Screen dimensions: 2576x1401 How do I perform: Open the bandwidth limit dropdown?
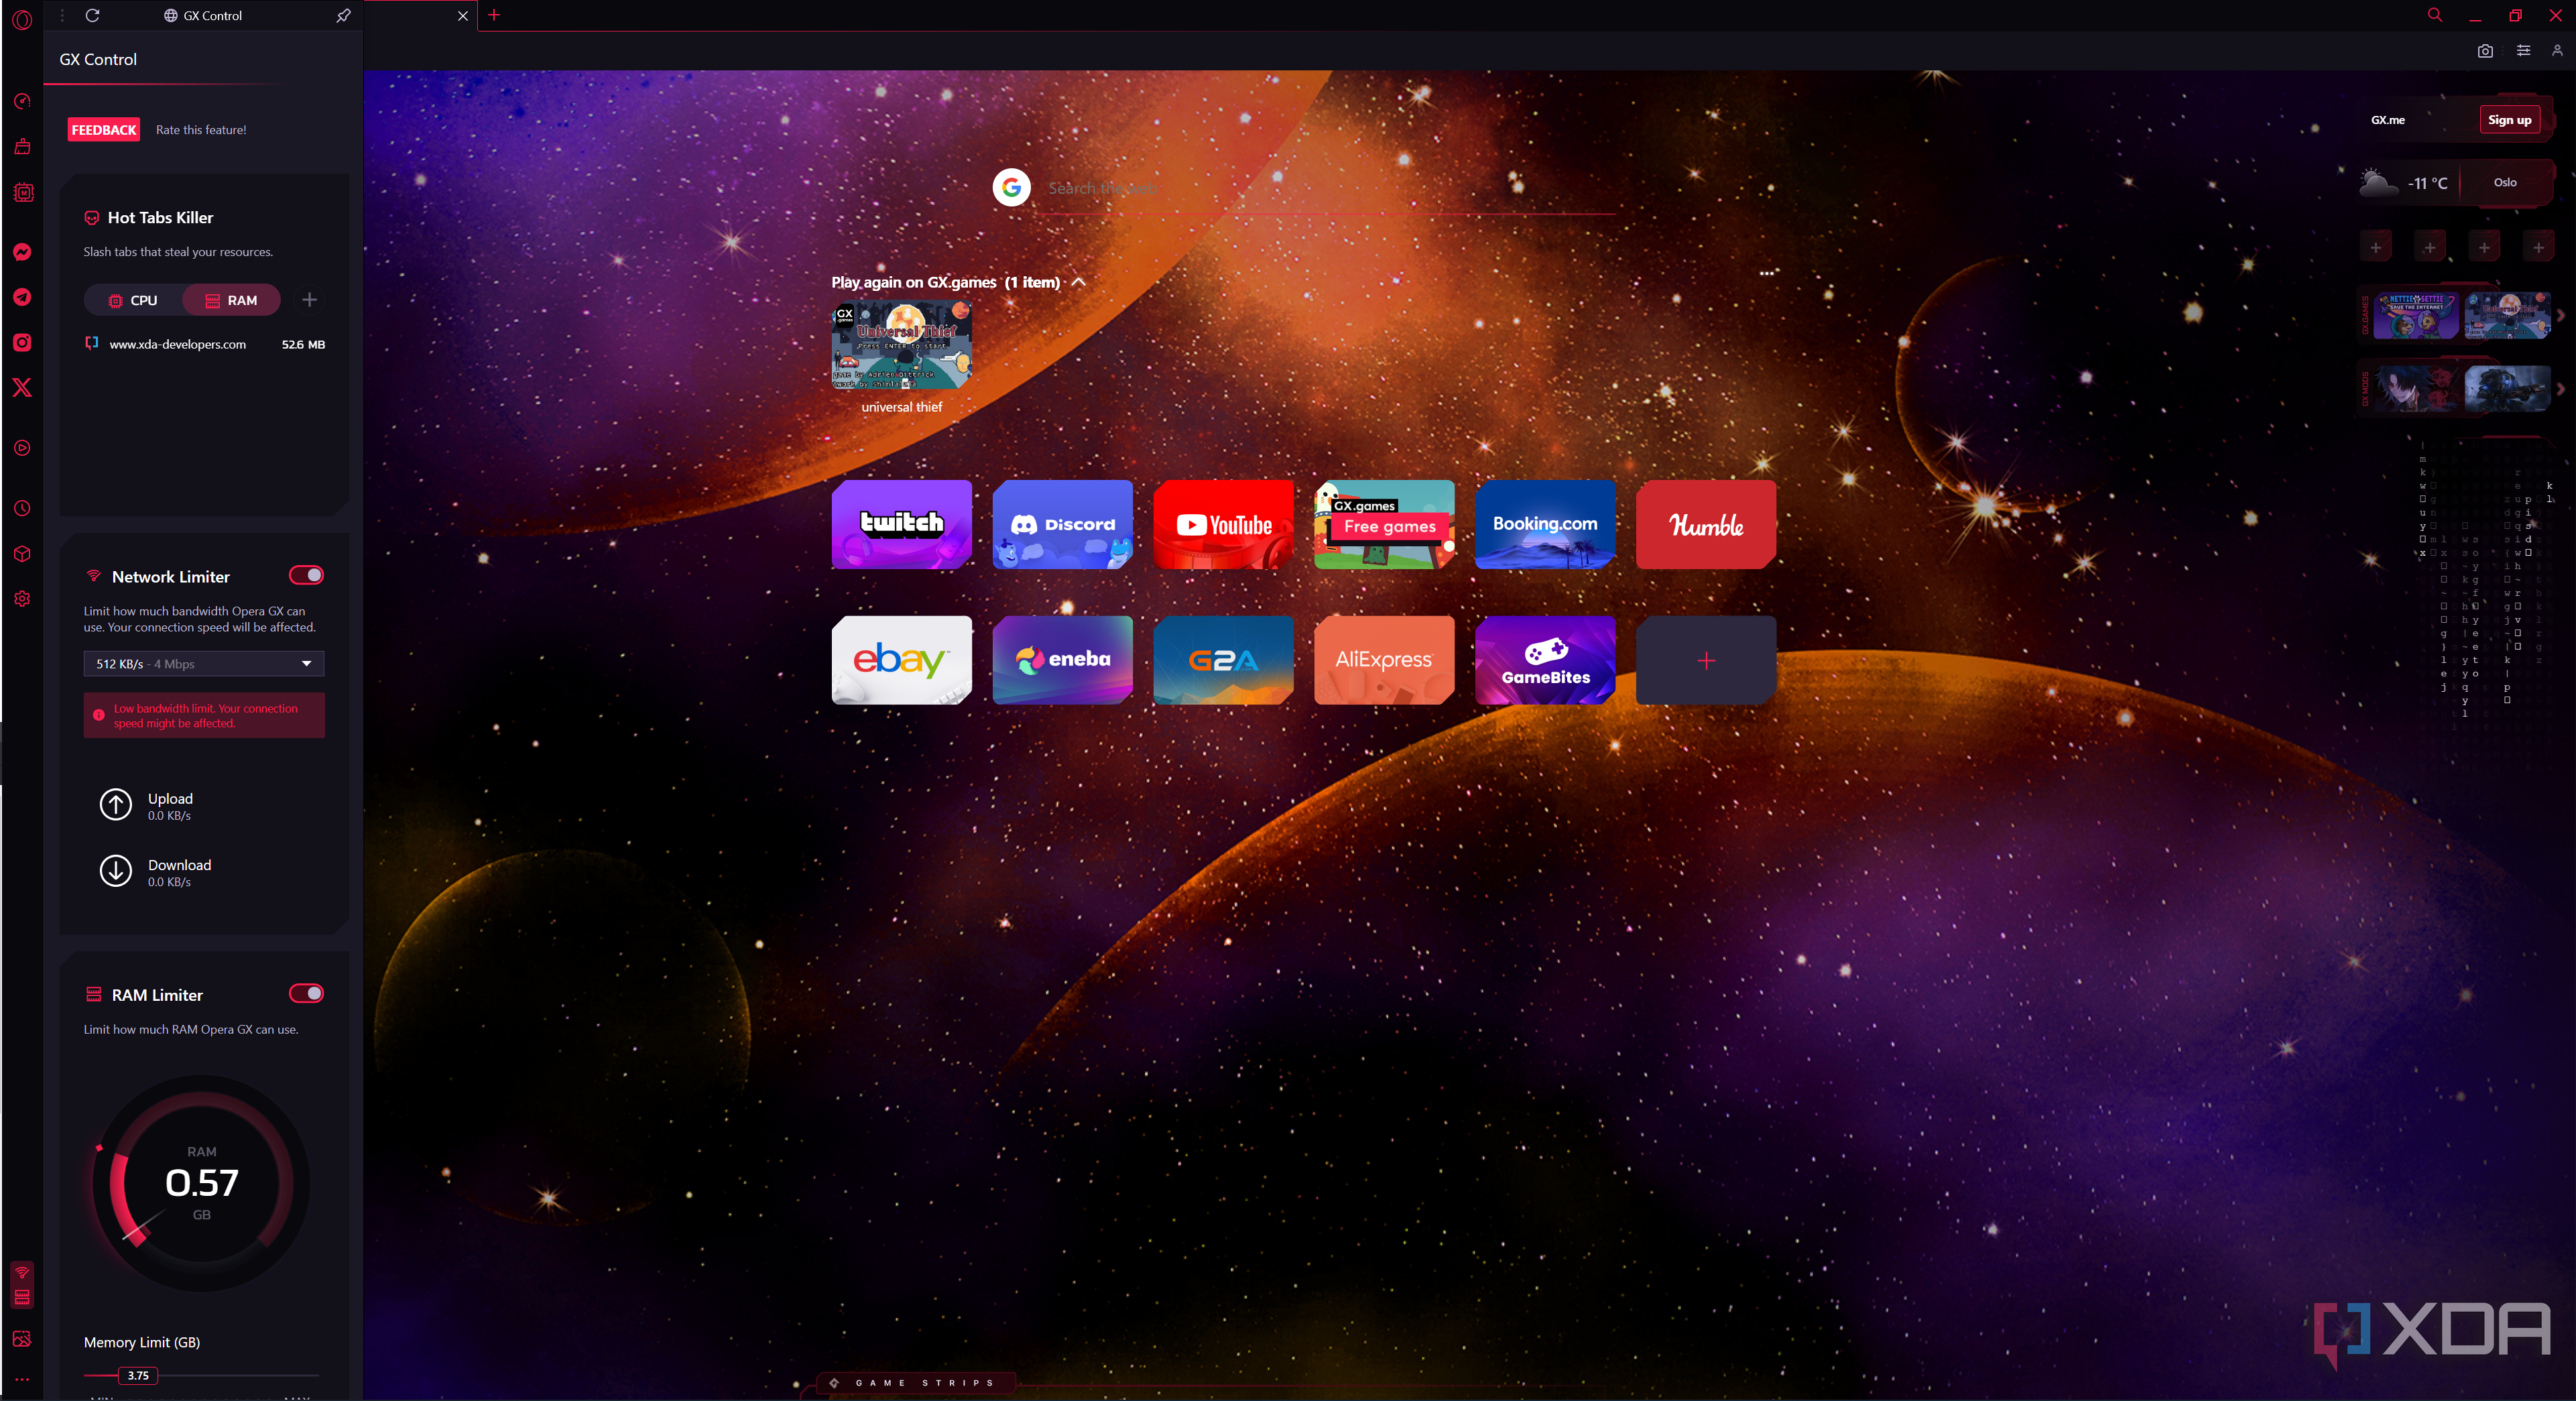pos(204,664)
